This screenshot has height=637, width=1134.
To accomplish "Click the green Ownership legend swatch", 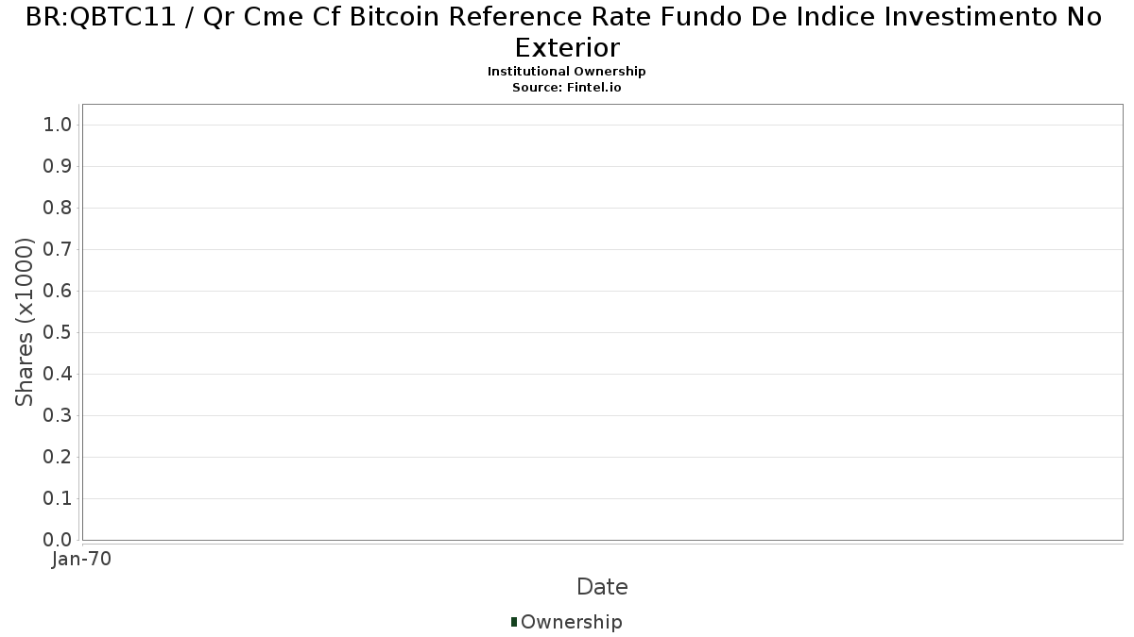I will tap(514, 621).
